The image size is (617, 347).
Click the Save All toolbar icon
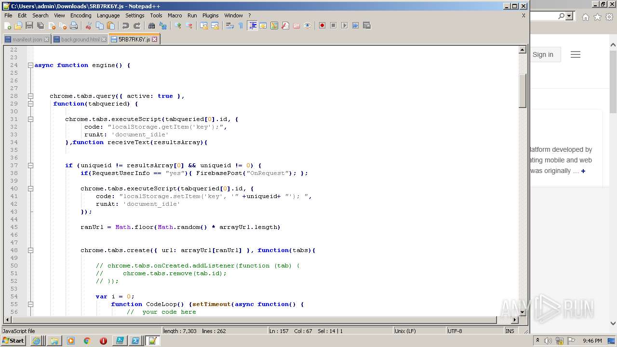click(40, 26)
